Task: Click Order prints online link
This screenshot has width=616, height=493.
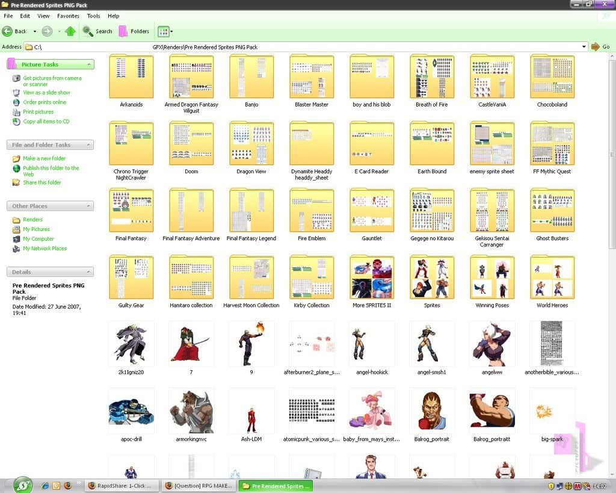Action: [45, 102]
